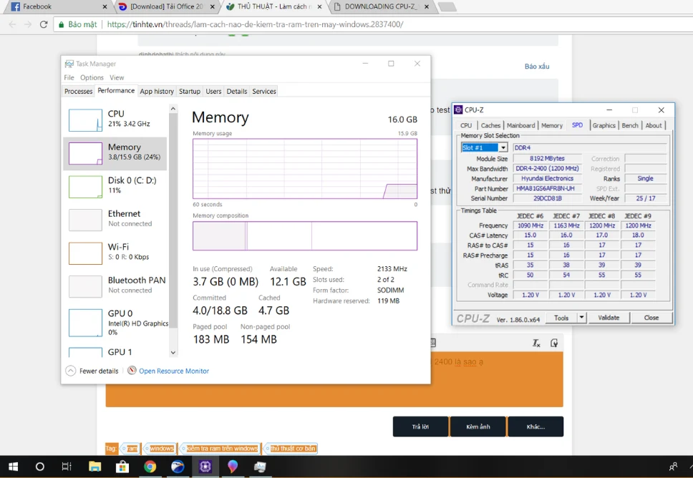Open Graphics tab in CPU-Z

click(x=604, y=125)
